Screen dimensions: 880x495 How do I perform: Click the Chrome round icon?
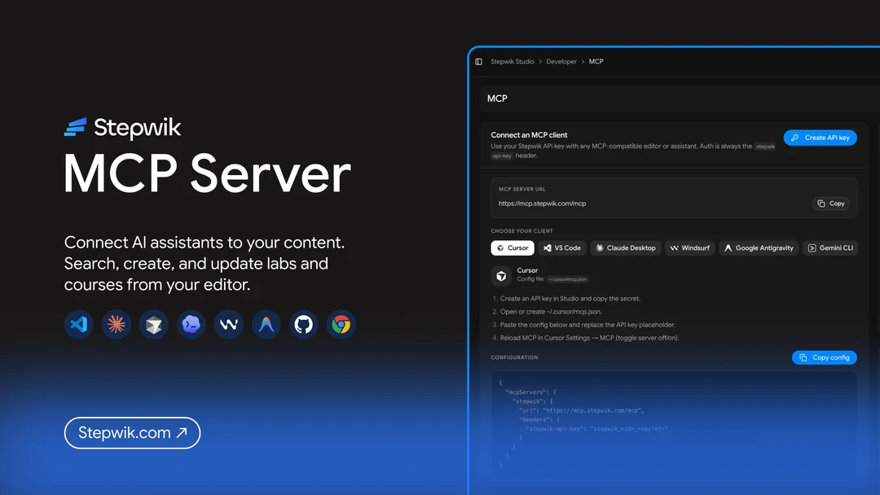341,324
